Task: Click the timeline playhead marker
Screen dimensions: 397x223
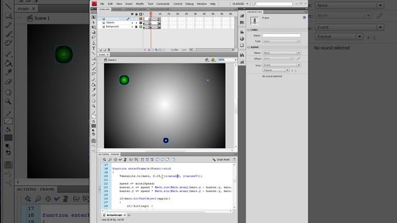Action: point(151,14)
